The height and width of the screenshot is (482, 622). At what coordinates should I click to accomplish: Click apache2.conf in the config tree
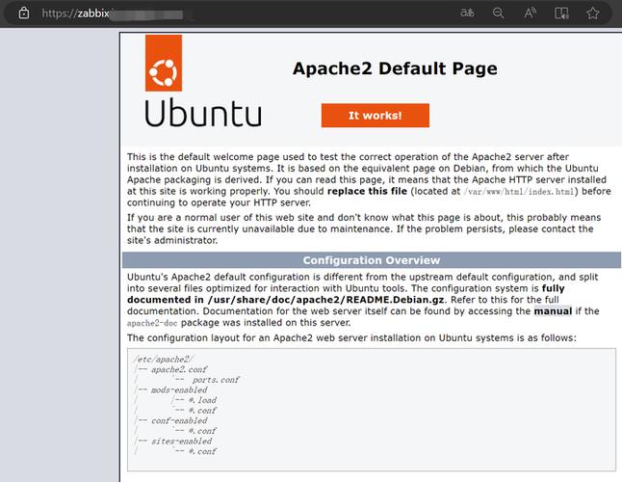[179, 369]
